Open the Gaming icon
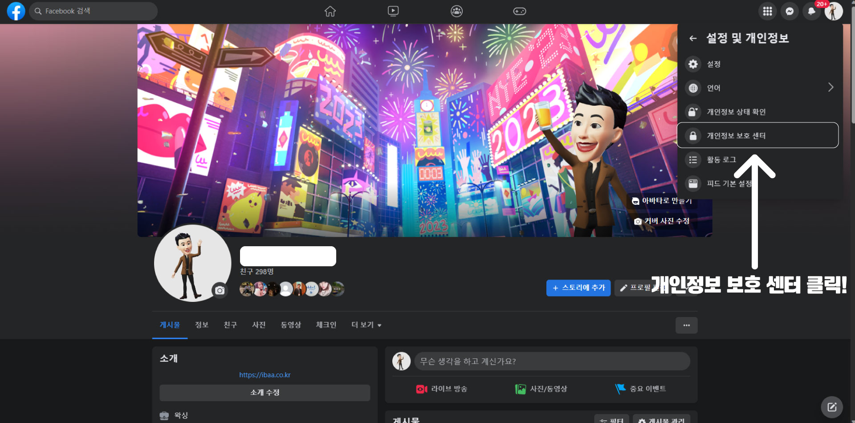The image size is (855, 423). point(519,11)
